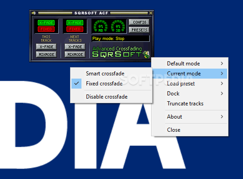Choose Close in the context menu
This screenshot has height=179, width=243.
click(190, 130)
